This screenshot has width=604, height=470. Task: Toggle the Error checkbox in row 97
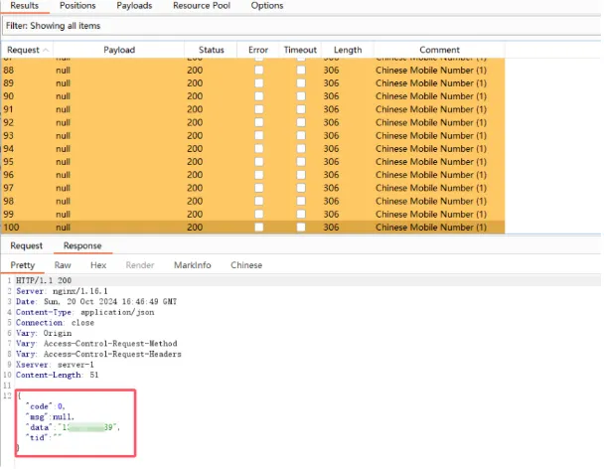click(259, 188)
